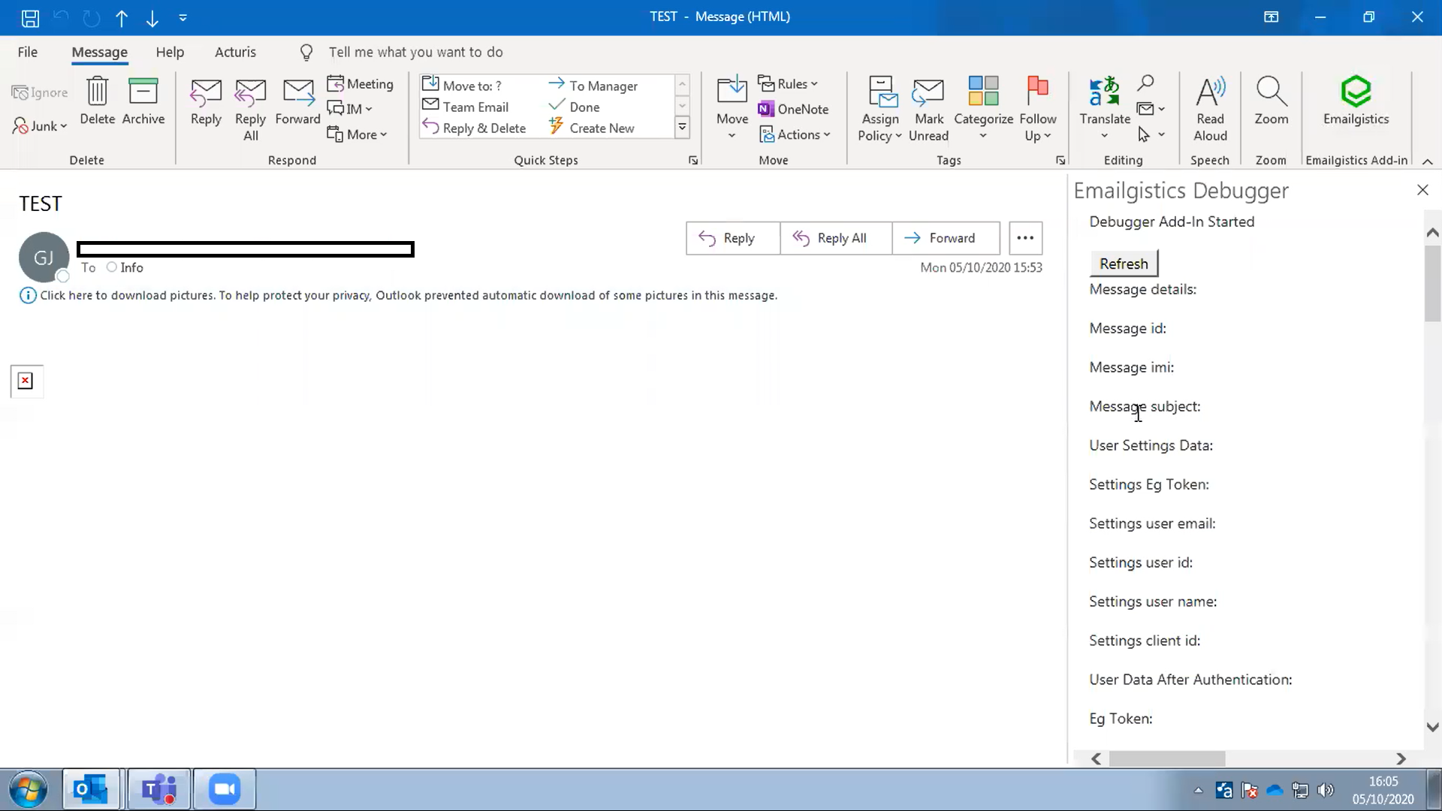Viewport: 1442px width, 811px height.
Task: Archive the message
Action: pyautogui.click(x=143, y=101)
